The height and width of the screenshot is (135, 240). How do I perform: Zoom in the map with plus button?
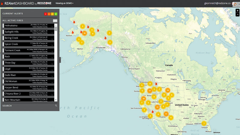[237, 11]
